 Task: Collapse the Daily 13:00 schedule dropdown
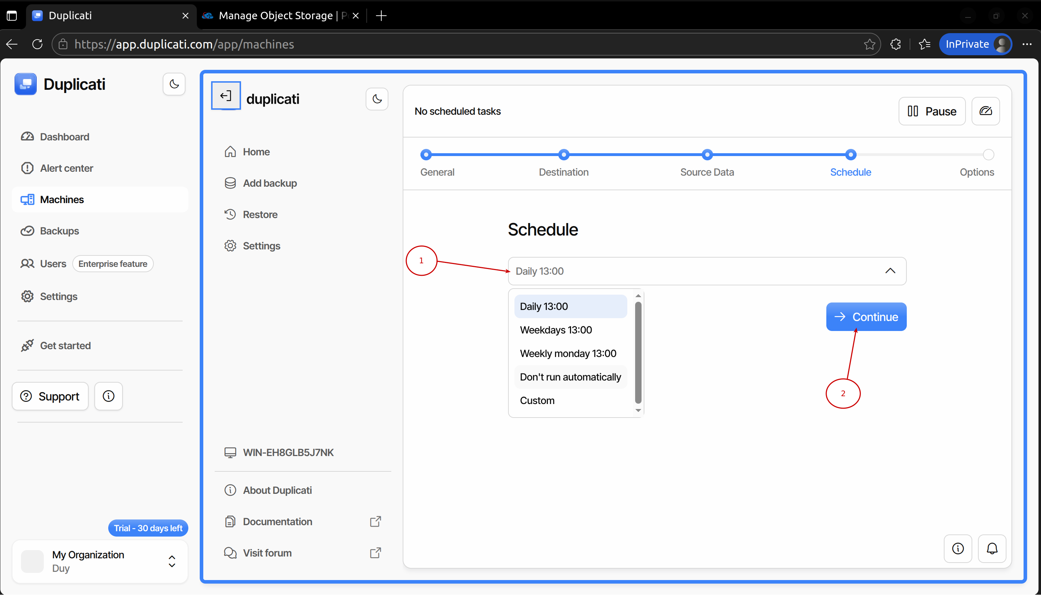pos(890,271)
